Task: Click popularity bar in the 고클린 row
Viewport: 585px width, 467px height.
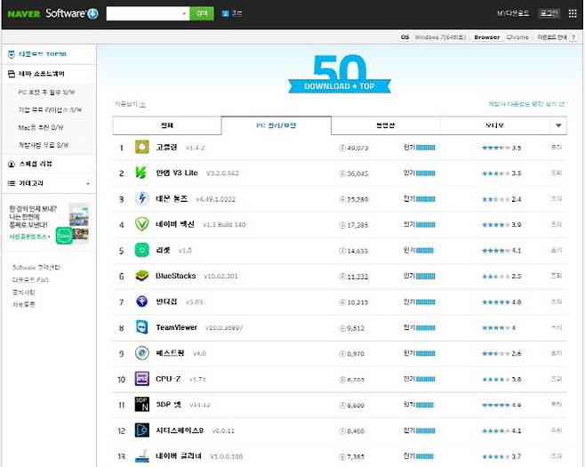Action: (425, 148)
